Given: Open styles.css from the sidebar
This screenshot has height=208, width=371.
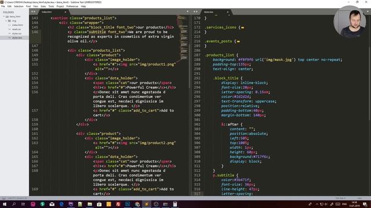Looking at the screenshot, I should pos(17,34).
